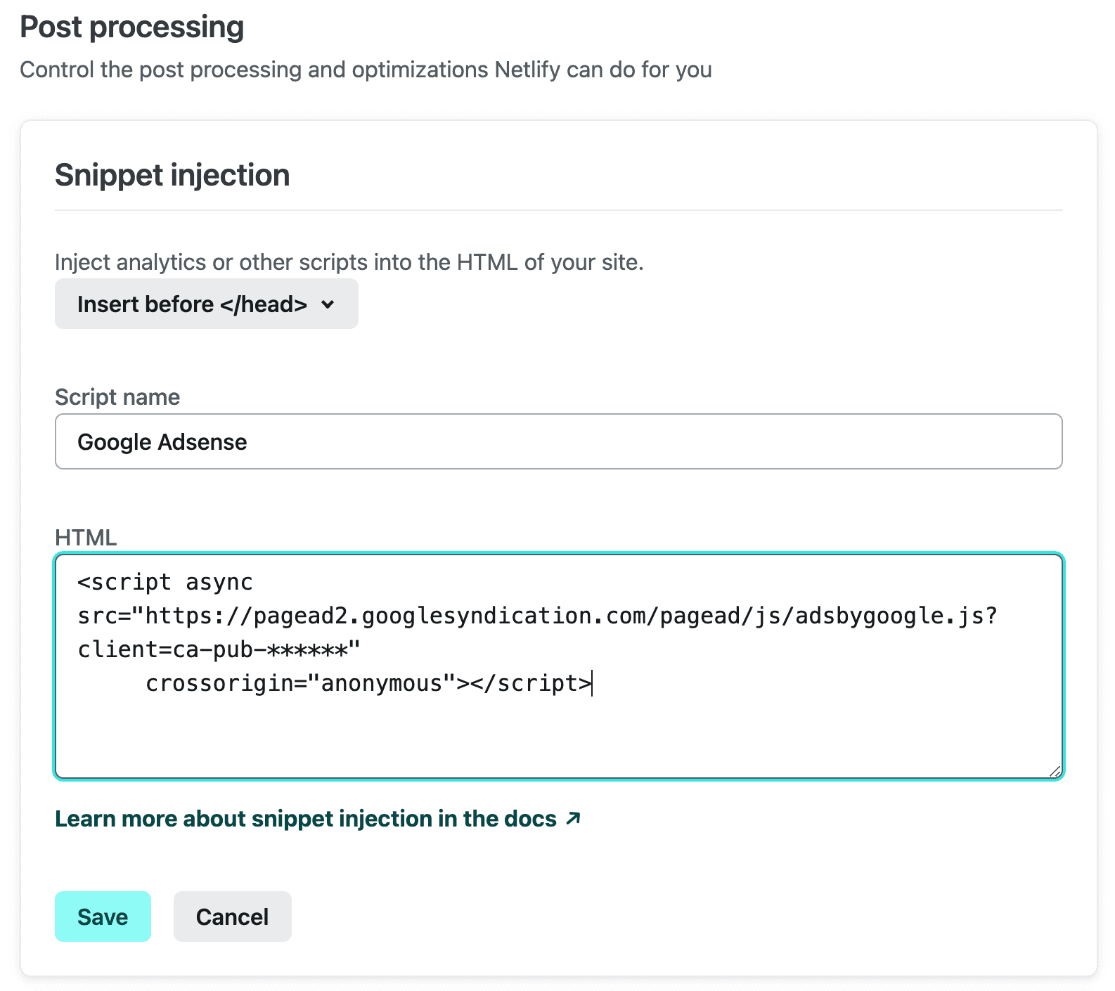This screenshot has height=991, width=1115.
Task: Click the Script name label
Action: tap(117, 397)
